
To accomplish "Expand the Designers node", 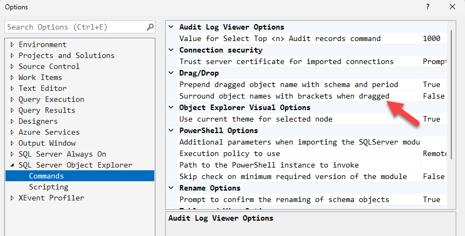I will tap(12, 122).
